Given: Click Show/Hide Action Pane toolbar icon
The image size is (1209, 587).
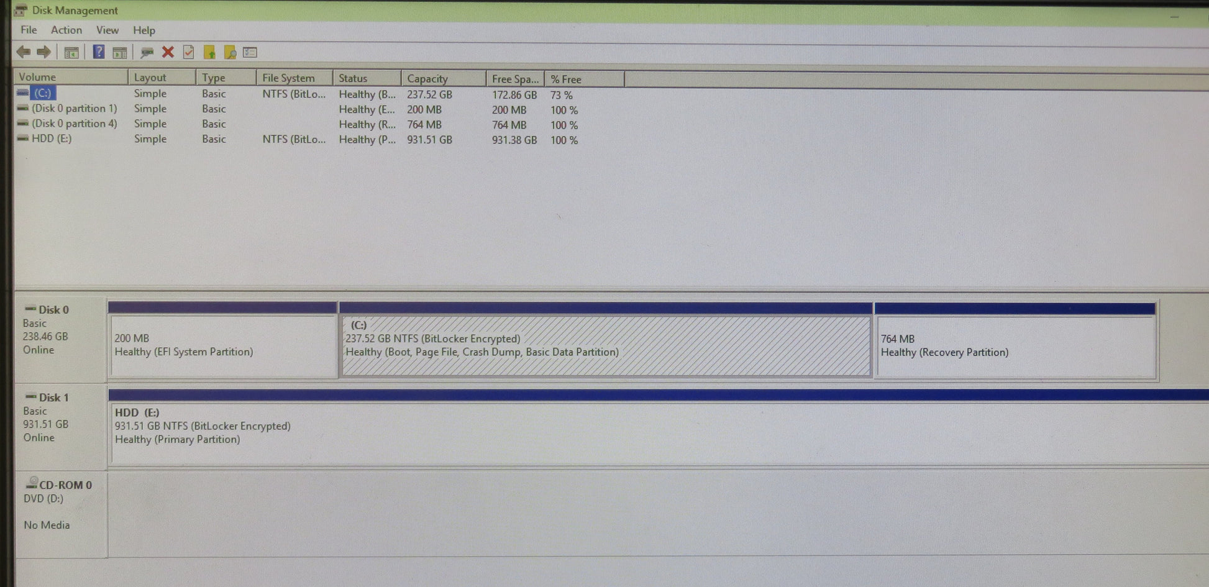Looking at the screenshot, I should coord(120,53).
